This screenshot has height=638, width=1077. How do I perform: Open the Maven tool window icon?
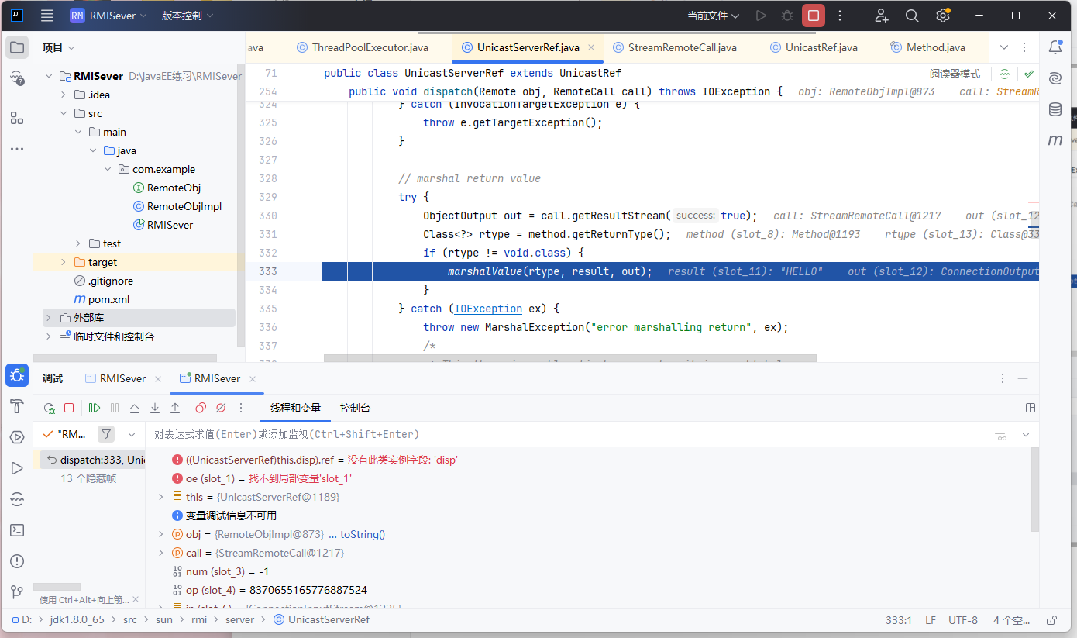click(1055, 140)
